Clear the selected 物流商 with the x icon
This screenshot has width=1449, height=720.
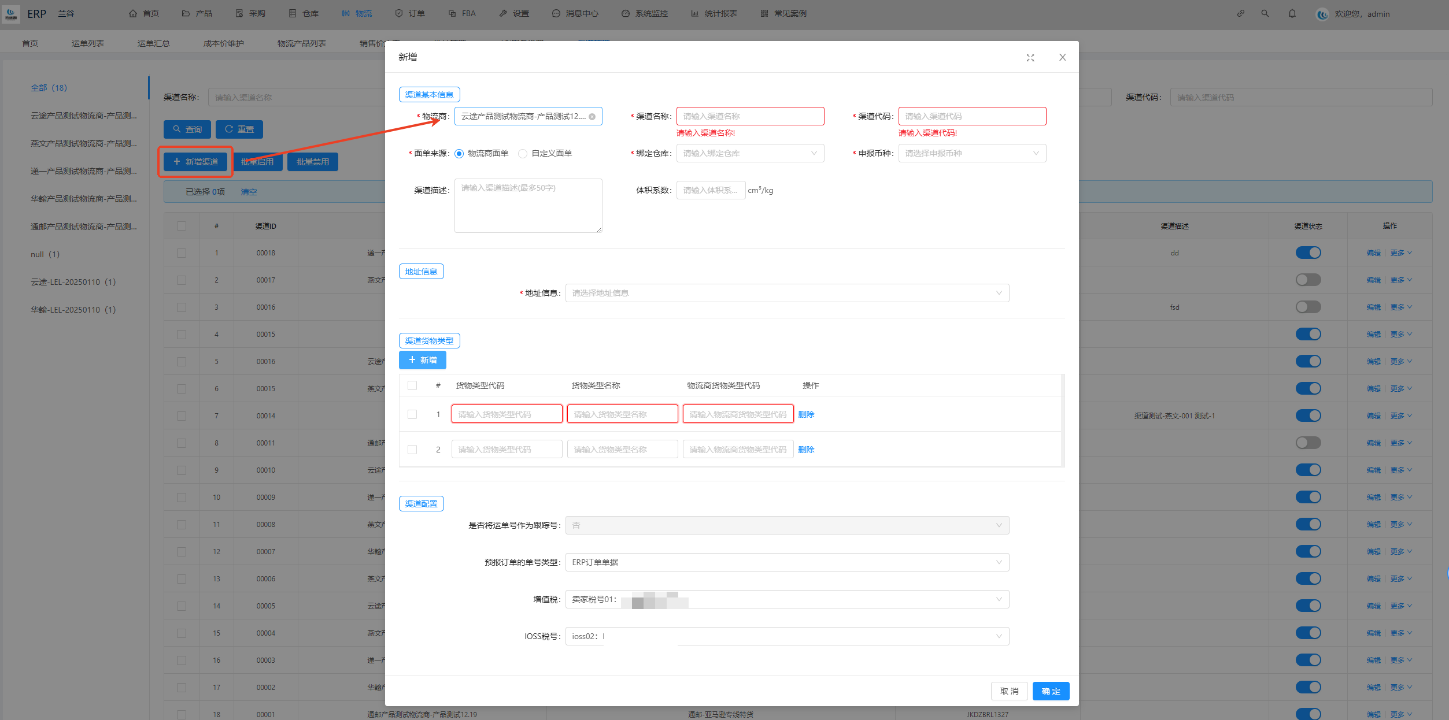click(x=592, y=117)
